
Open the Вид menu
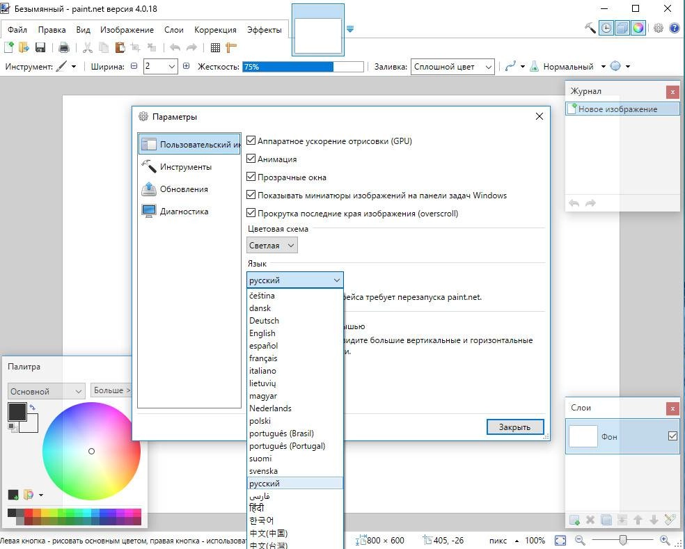click(83, 30)
